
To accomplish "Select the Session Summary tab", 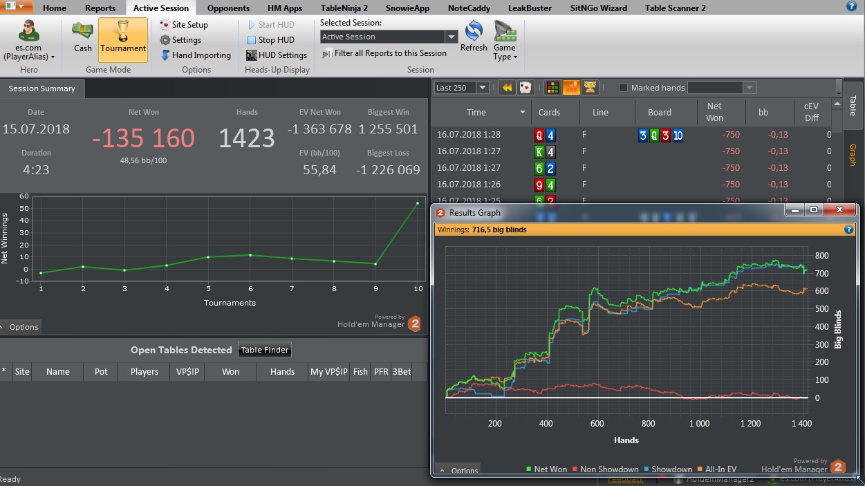I will click(42, 88).
